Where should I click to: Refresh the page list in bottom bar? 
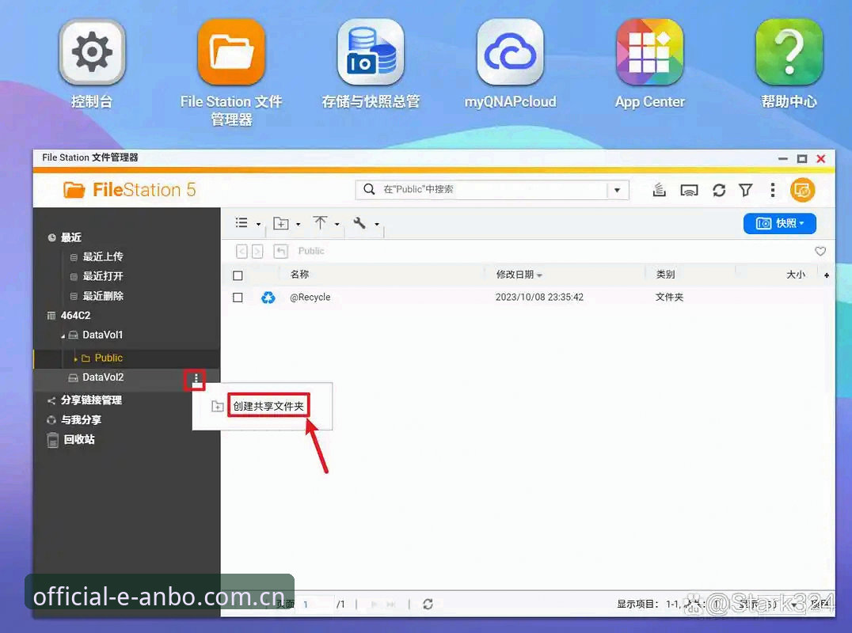pyautogui.click(x=428, y=605)
